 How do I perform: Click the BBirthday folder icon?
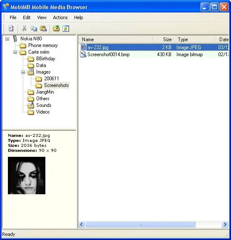tap(31, 59)
